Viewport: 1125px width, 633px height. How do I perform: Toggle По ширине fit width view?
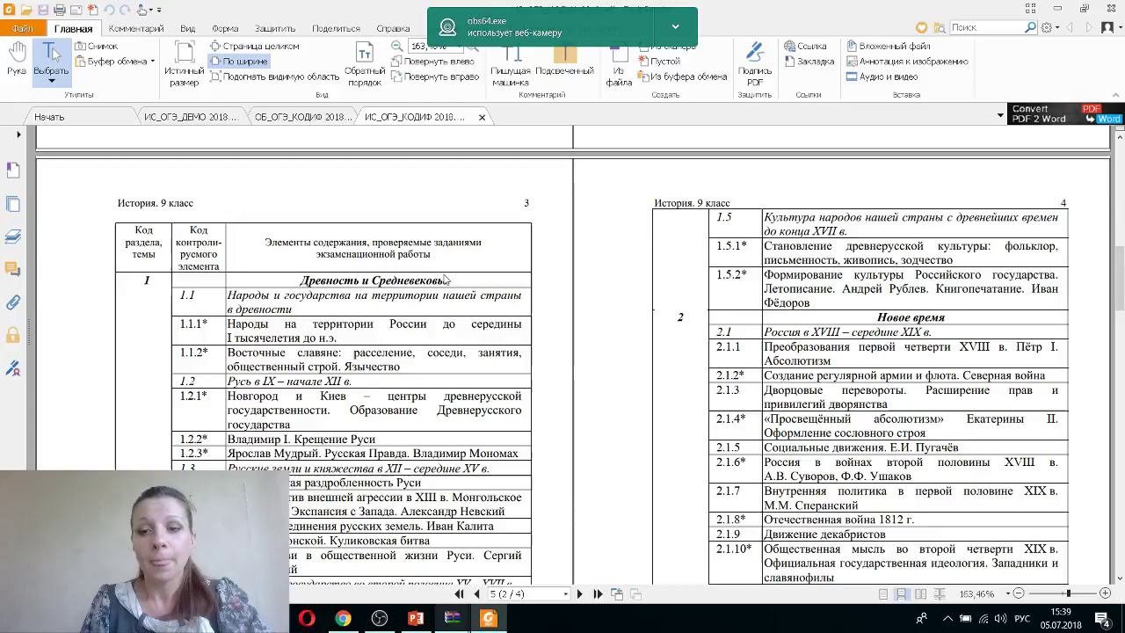[x=238, y=62]
